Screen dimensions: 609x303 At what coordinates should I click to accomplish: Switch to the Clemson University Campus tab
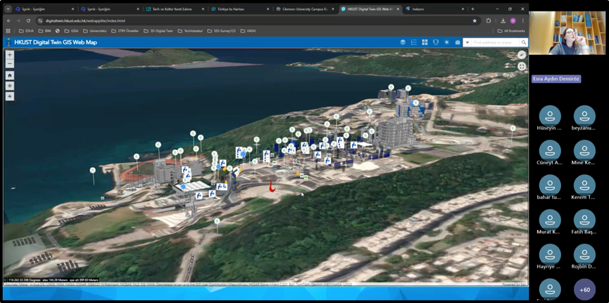304,9
